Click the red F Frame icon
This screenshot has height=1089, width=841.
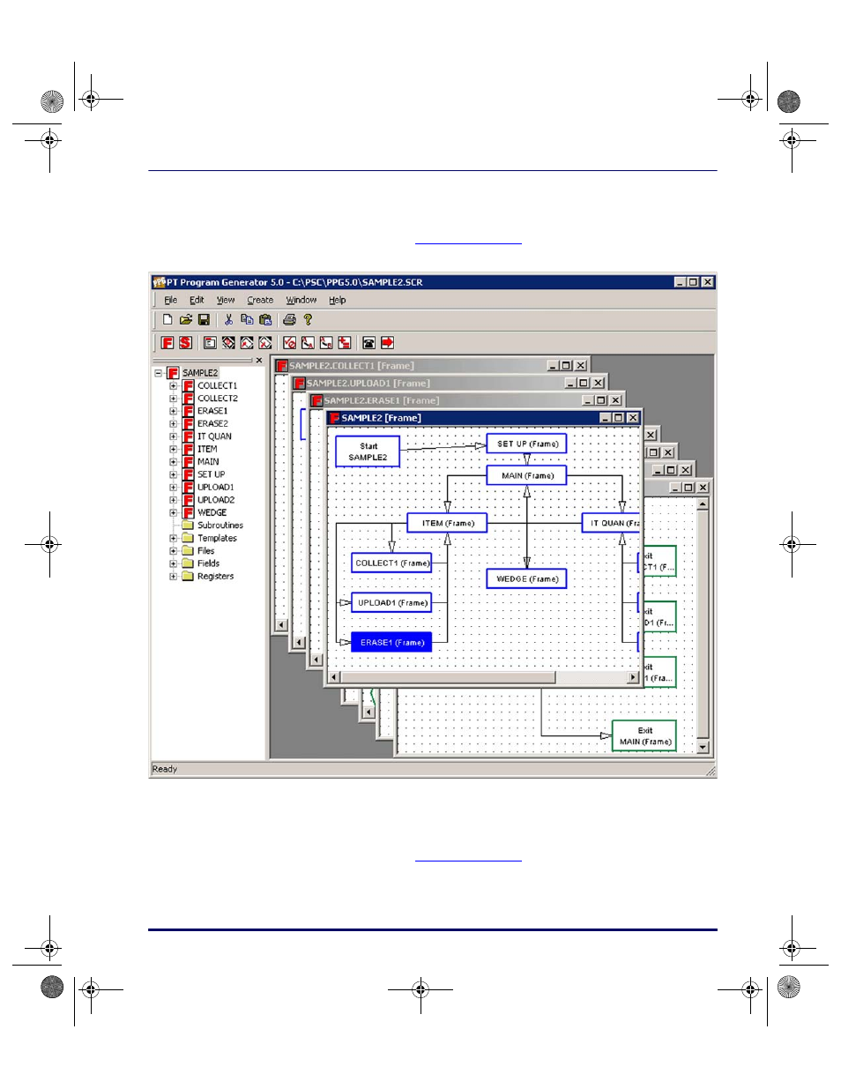point(167,343)
